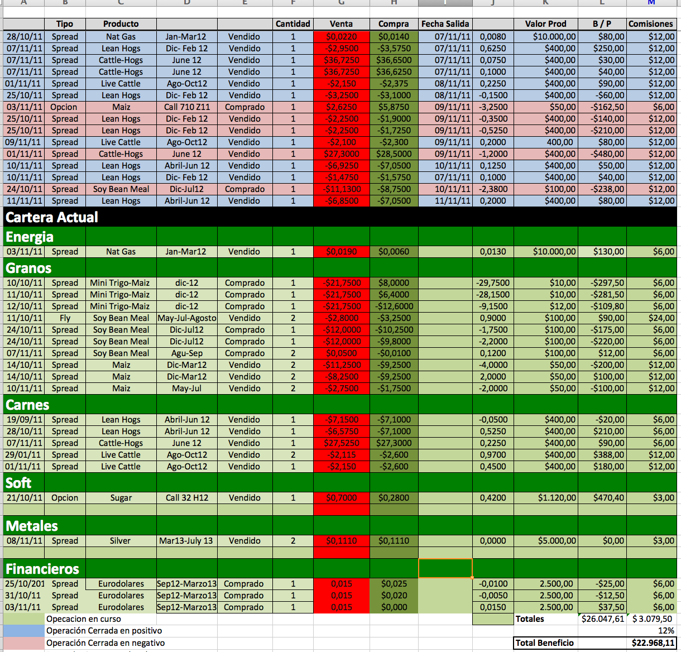The image size is (681, 652).
Task: Select the '$22.968,11' total benefit value
Action: point(651,643)
